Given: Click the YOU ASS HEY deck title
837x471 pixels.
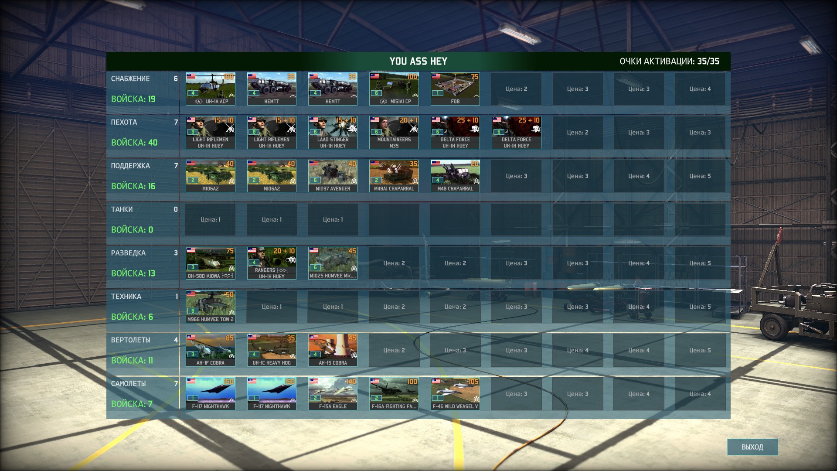Looking at the screenshot, I should pyautogui.click(x=418, y=61).
